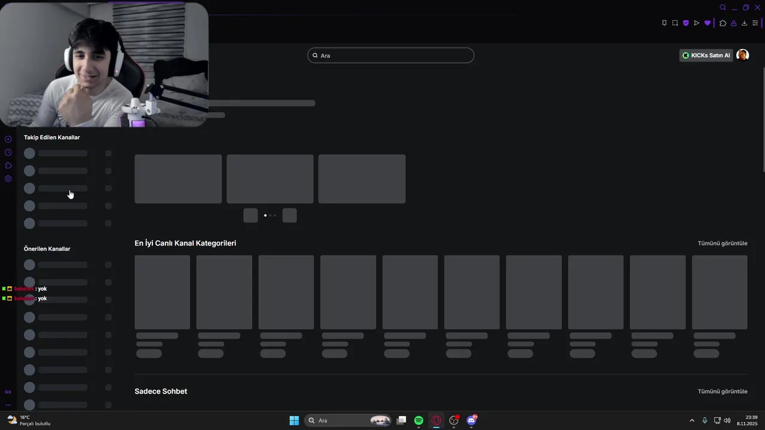
Task: Open the sidebar player icon
Action: 8,139
